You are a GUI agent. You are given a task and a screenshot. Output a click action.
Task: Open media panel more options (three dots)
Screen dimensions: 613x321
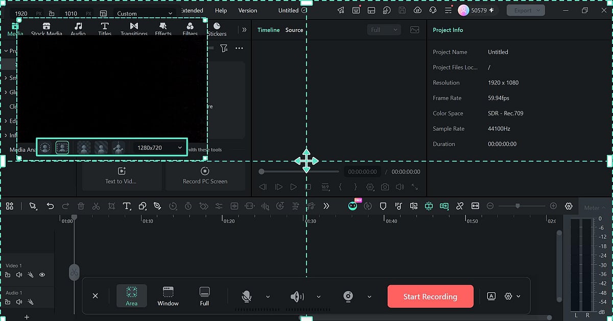pyautogui.click(x=239, y=48)
